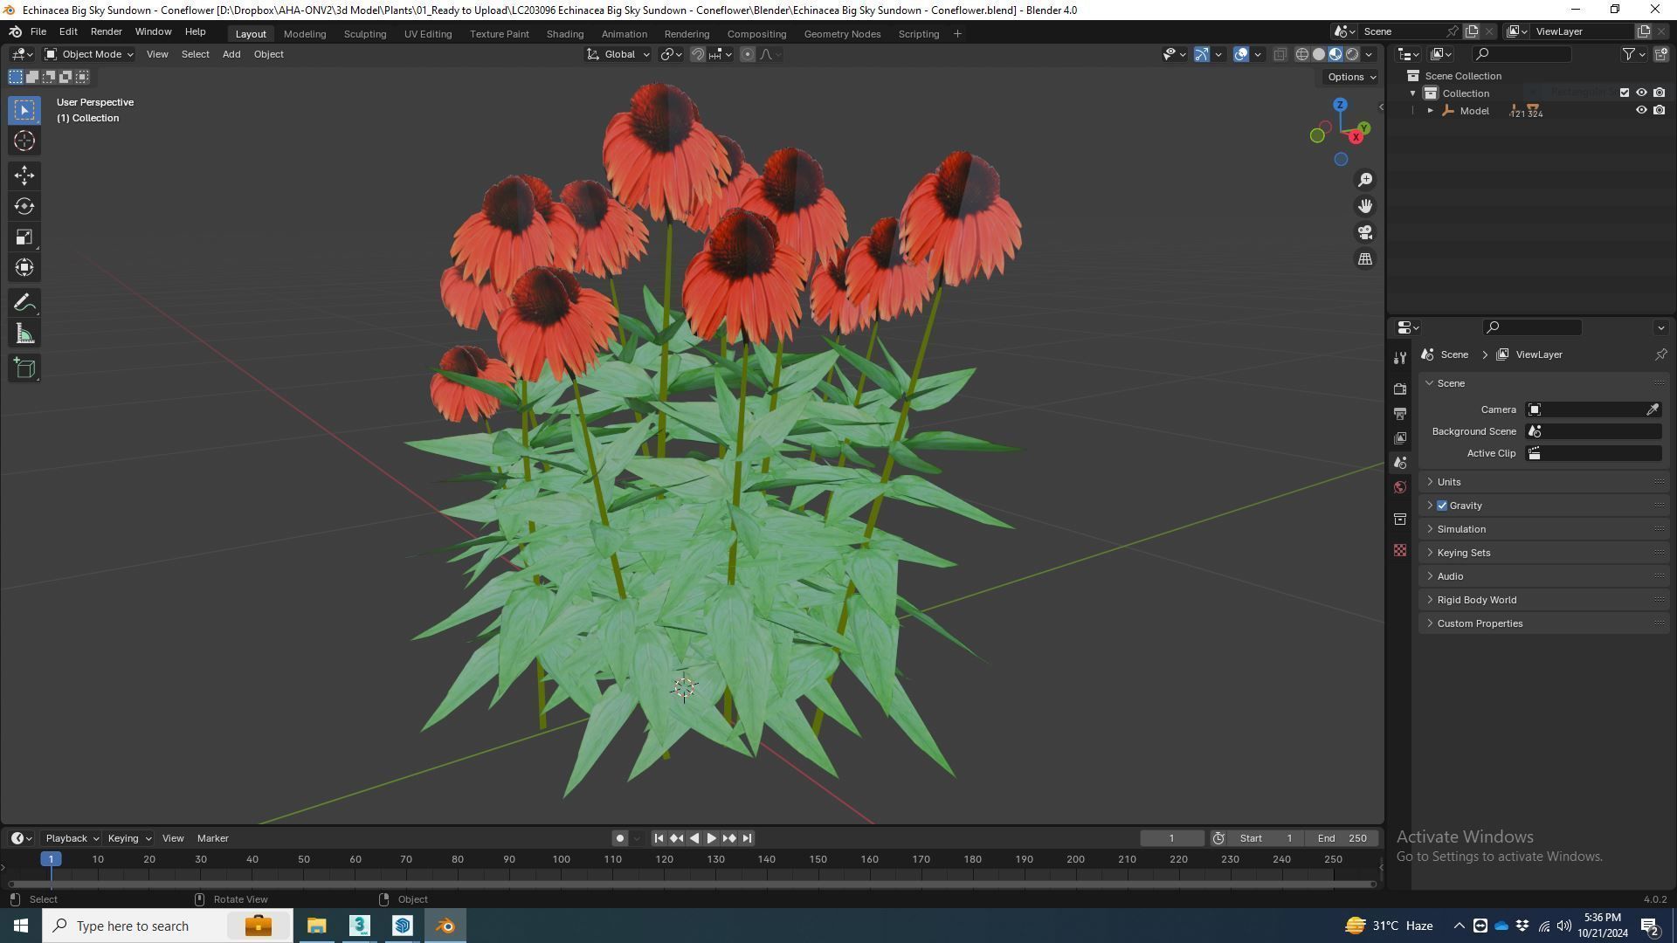1677x943 pixels.
Task: Open the outliner filter dropdown
Action: coord(1633,54)
